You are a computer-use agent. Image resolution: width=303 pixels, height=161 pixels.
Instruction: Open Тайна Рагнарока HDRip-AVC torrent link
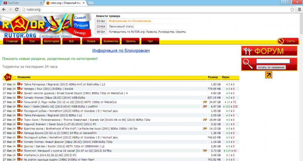point(65,84)
